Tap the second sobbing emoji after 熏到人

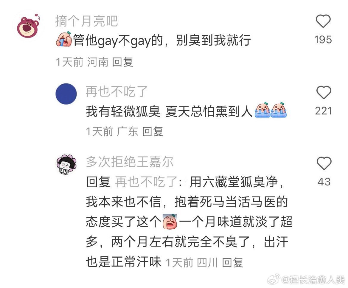(x=279, y=110)
